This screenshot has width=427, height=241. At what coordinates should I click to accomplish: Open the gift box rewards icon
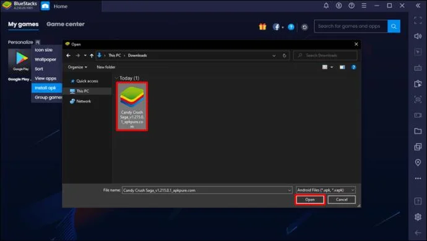point(262,27)
